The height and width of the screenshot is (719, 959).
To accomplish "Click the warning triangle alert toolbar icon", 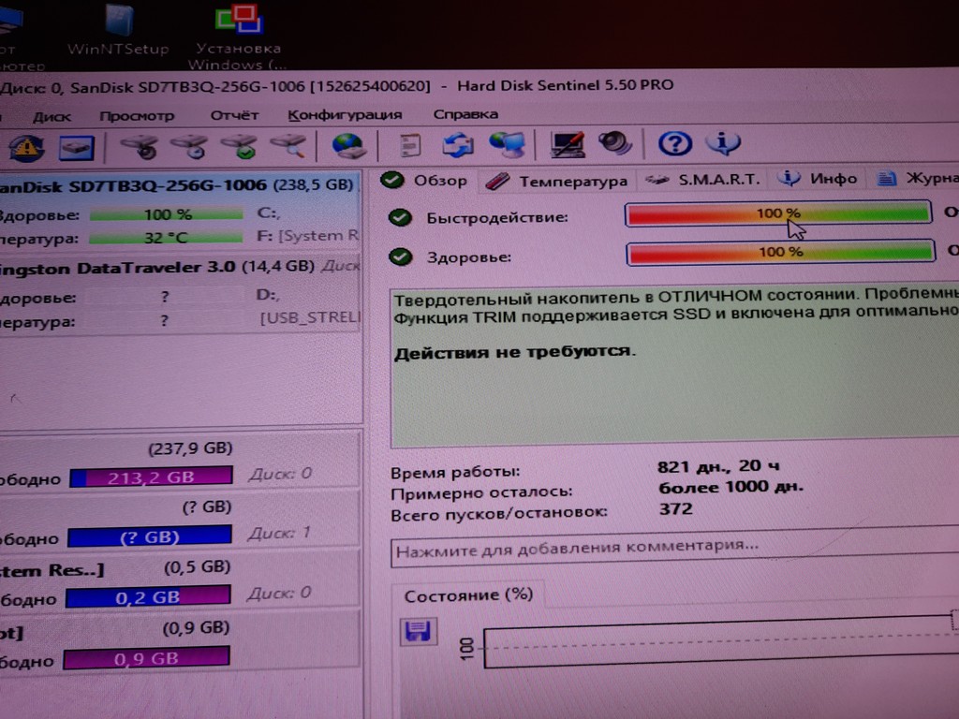I will click(x=26, y=149).
